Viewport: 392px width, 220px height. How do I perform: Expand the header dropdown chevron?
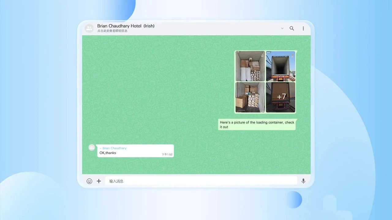[x=282, y=28]
